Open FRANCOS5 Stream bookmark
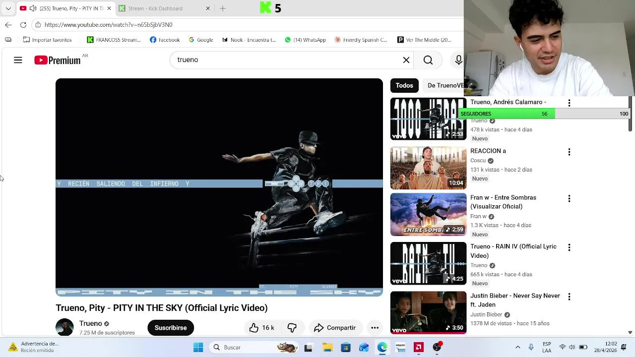 pos(114,40)
